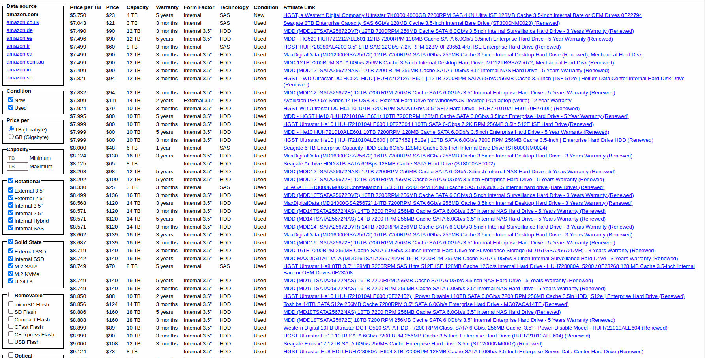The image size is (705, 358).
Task: Open HGST Ultrastar 7K6000 4000GB link
Action: point(462,15)
